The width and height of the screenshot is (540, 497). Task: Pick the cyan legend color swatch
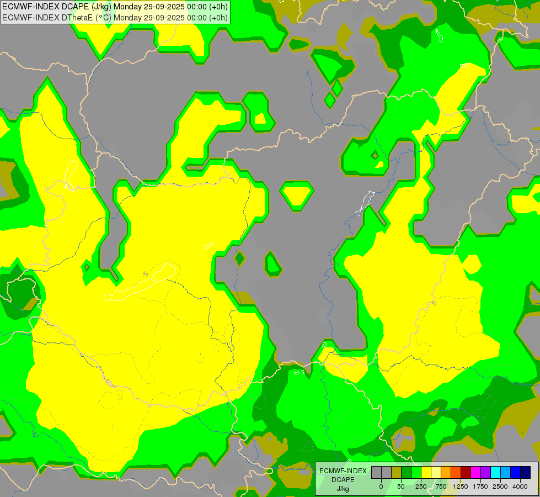495,472
